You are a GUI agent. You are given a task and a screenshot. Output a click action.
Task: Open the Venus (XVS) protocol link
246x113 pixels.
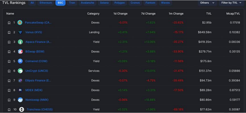point(34,32)
